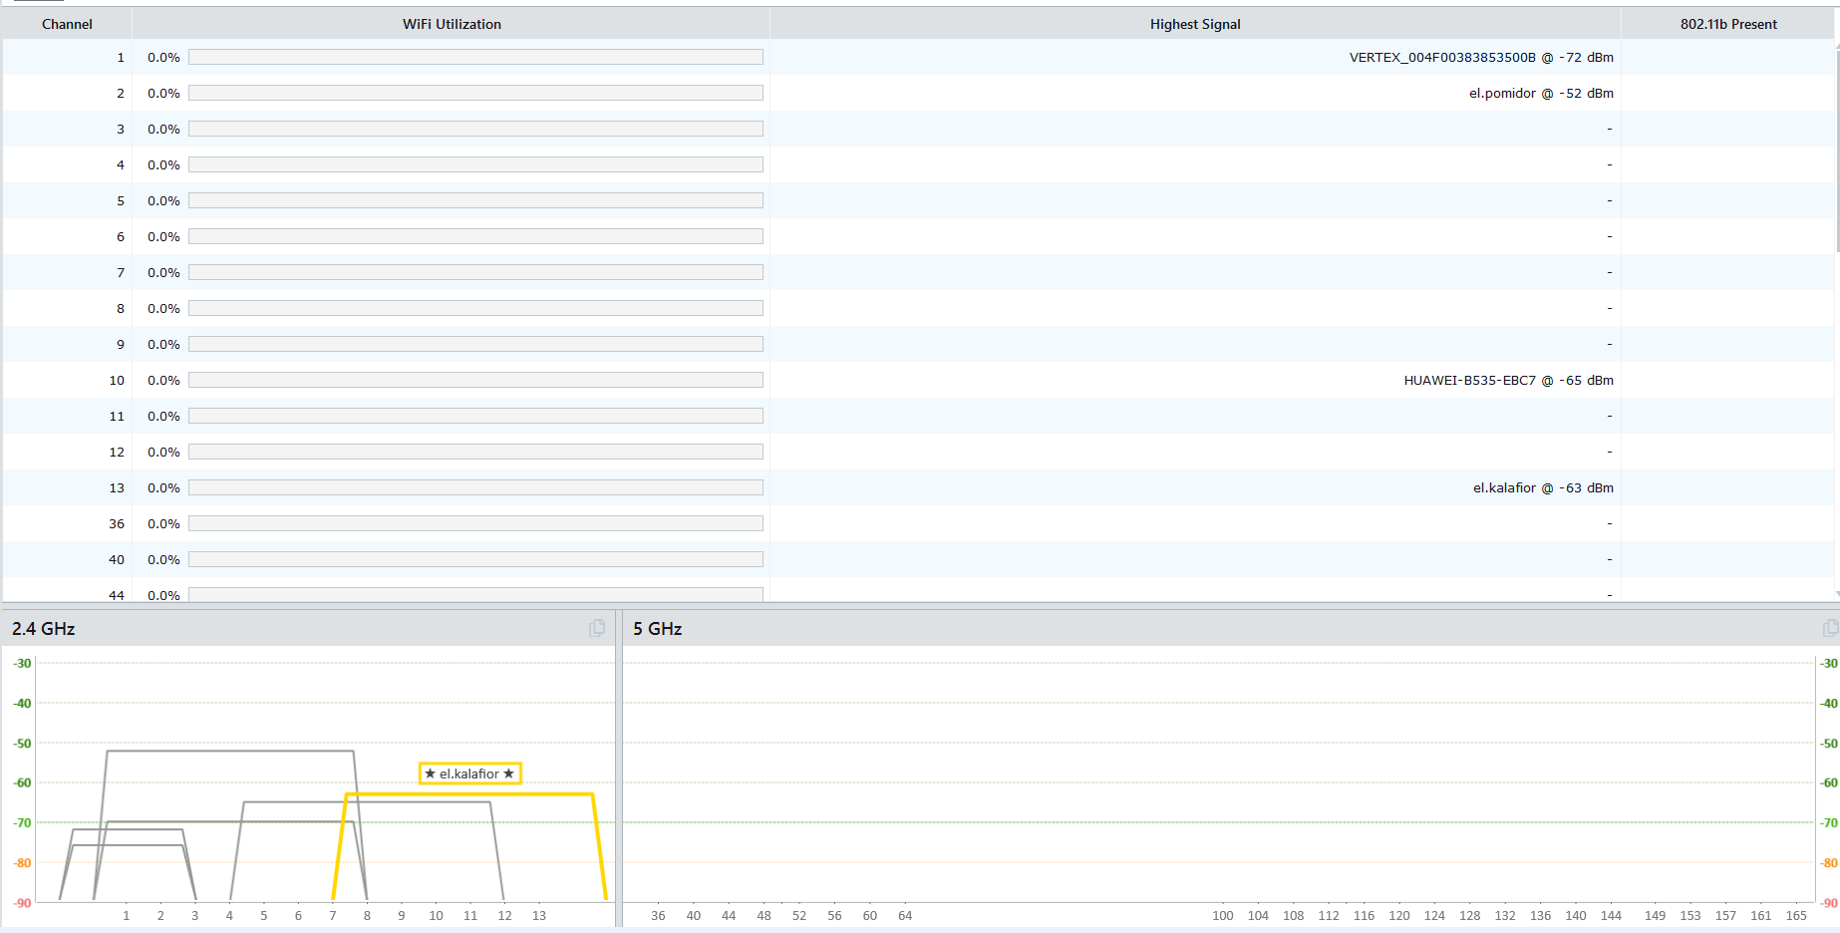Click channel 1 on the 2.4 GHz graph axis
The width and height of the screenshot is (1840, 933).
127,915
